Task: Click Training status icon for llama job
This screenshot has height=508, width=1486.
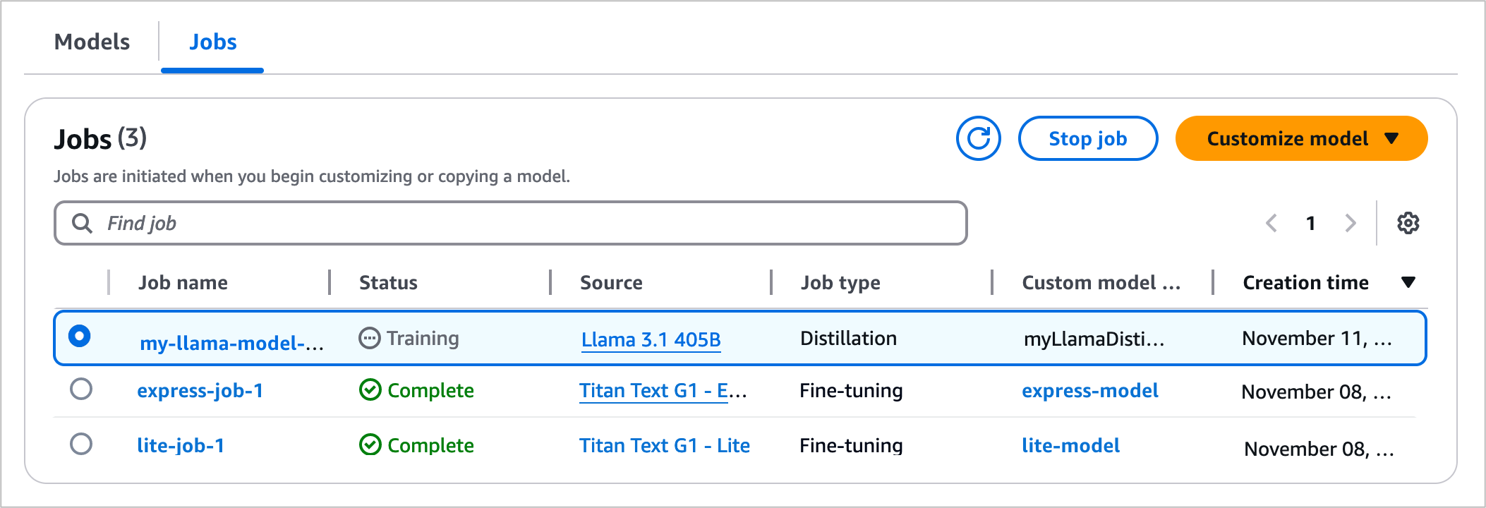Action: [x=369, y=339]
